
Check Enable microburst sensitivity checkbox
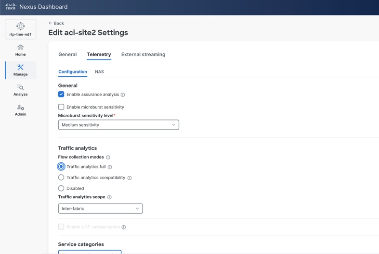[61, 107]
